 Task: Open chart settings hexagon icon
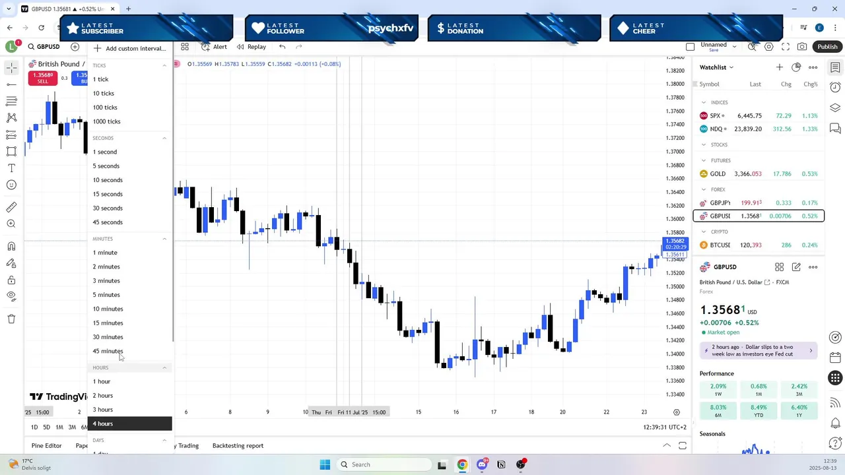768,47
